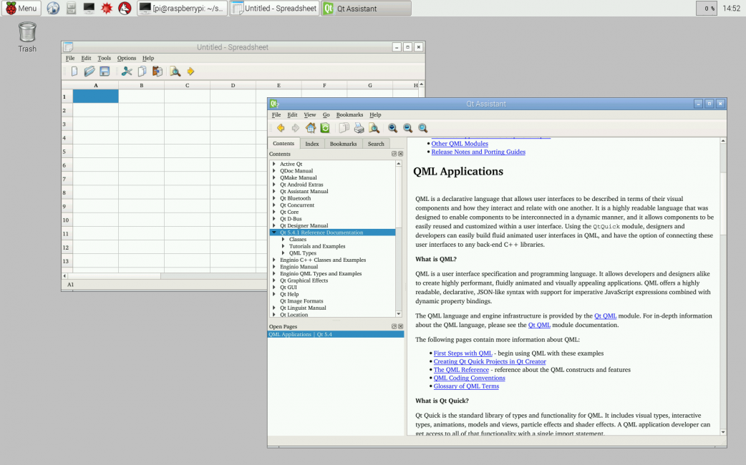Screen dimensions: 746x465
Task: Follow the First Steps with QML link
Action: (462, 353)
